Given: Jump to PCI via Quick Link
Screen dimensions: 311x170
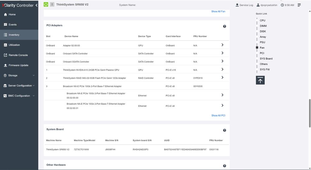Looking at the screenshot, I should 262,53.
